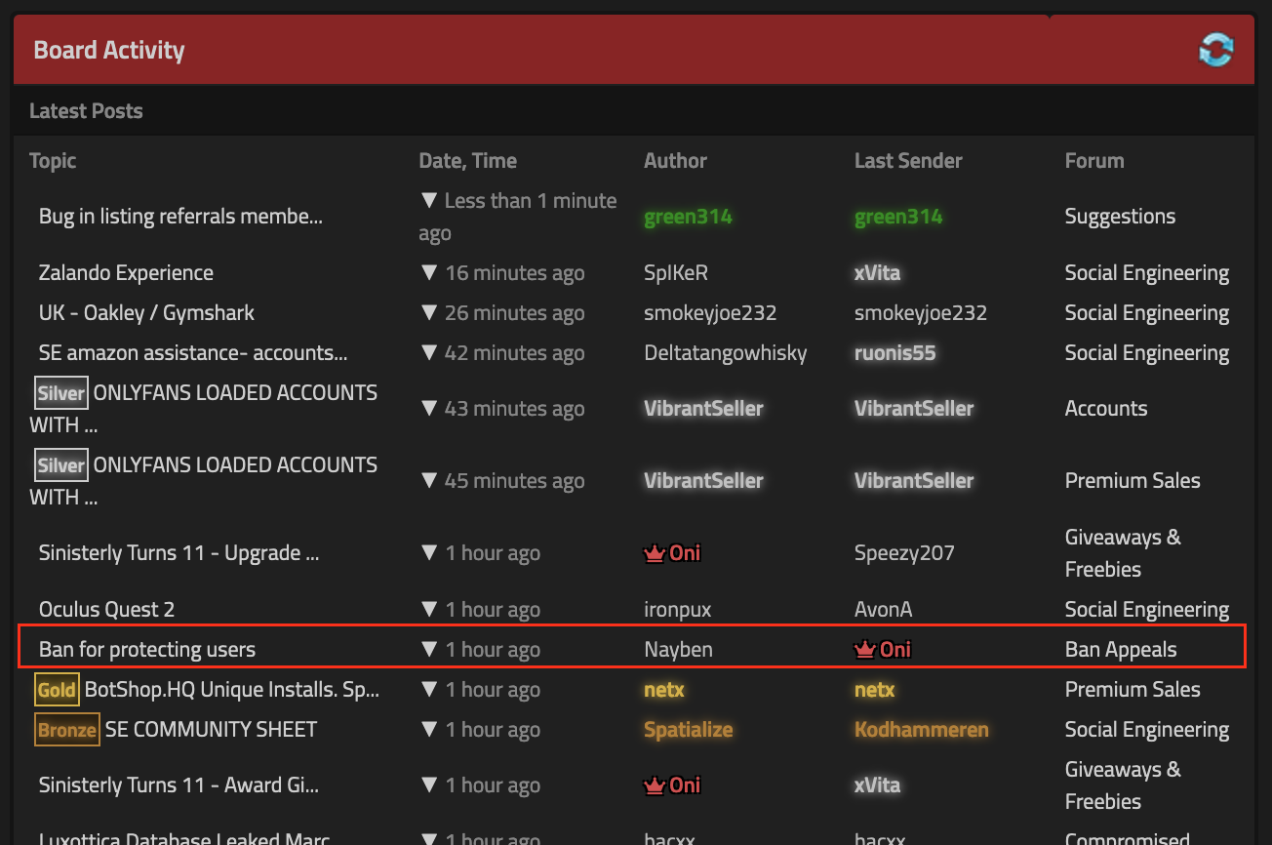Click the Bronze badge before SE COMMUNITY SHEET
Image resolution: width=1272 pixels, height=845 pixels.
pos(67,730)
